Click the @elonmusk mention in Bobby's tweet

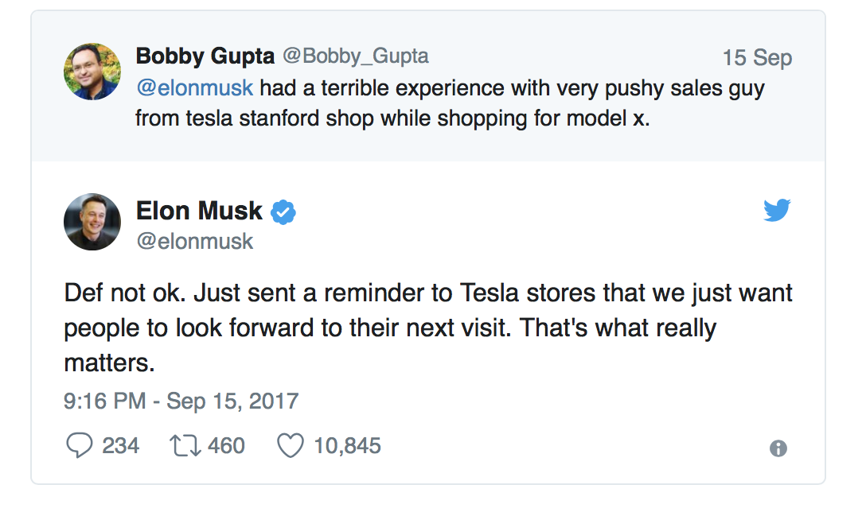tap(194, 87)
